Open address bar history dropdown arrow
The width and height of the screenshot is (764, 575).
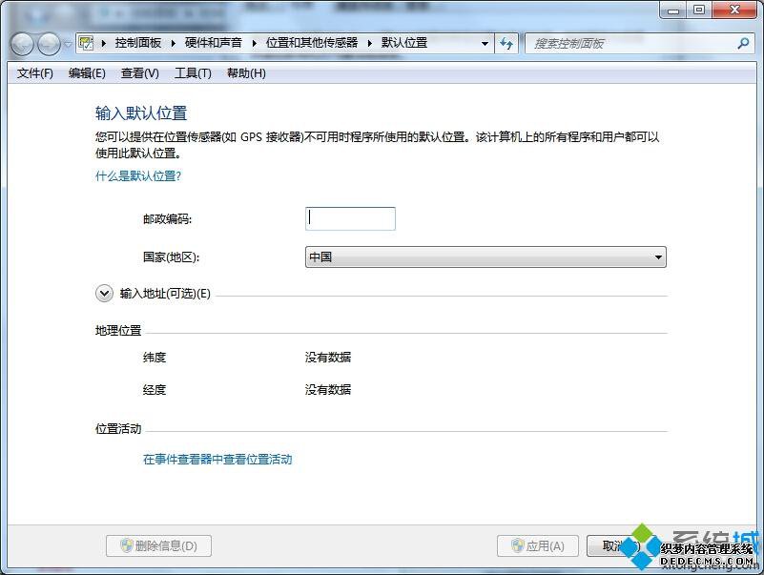point(485,43)
